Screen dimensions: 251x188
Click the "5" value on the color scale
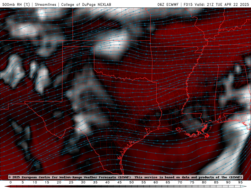click(x=23, y=182)
